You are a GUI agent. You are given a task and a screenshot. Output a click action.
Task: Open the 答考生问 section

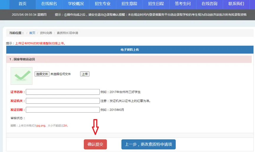183,4
